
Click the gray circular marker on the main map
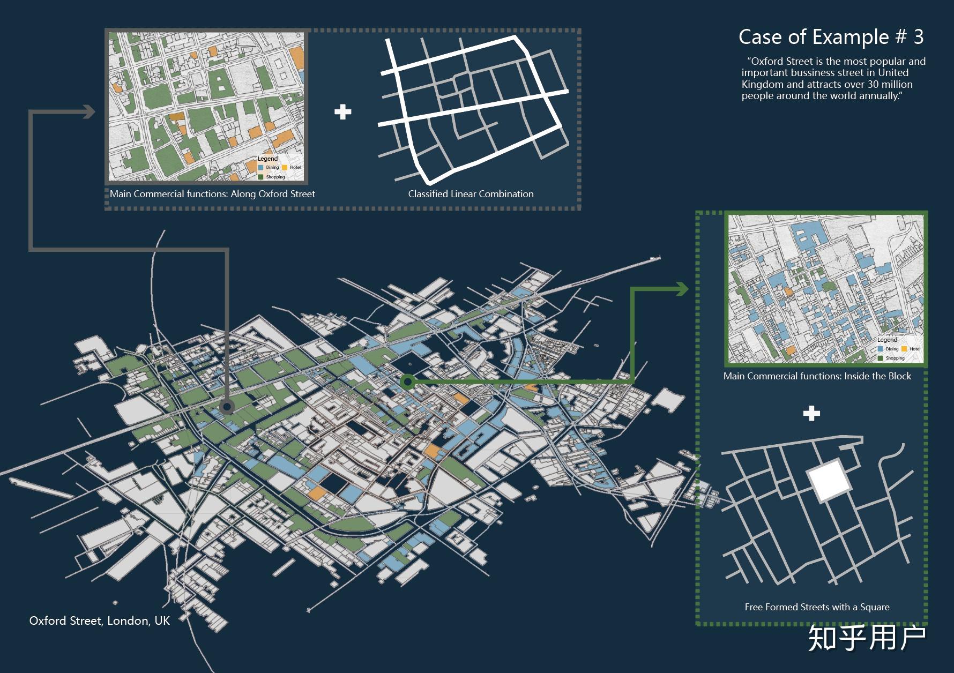click(x=227, y=407)
